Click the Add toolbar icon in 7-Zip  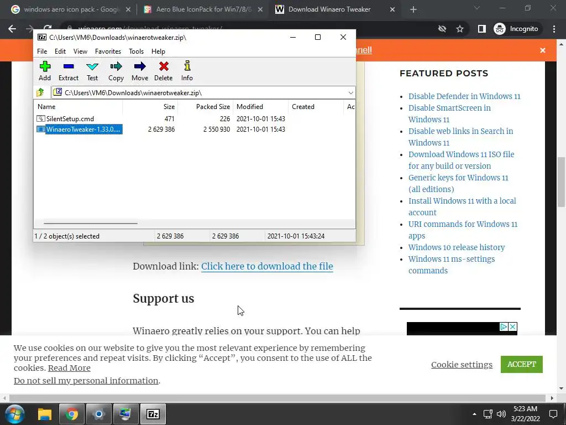[x=45, y=71]
